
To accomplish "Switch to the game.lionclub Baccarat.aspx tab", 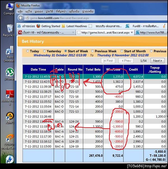I will [105, 33].
